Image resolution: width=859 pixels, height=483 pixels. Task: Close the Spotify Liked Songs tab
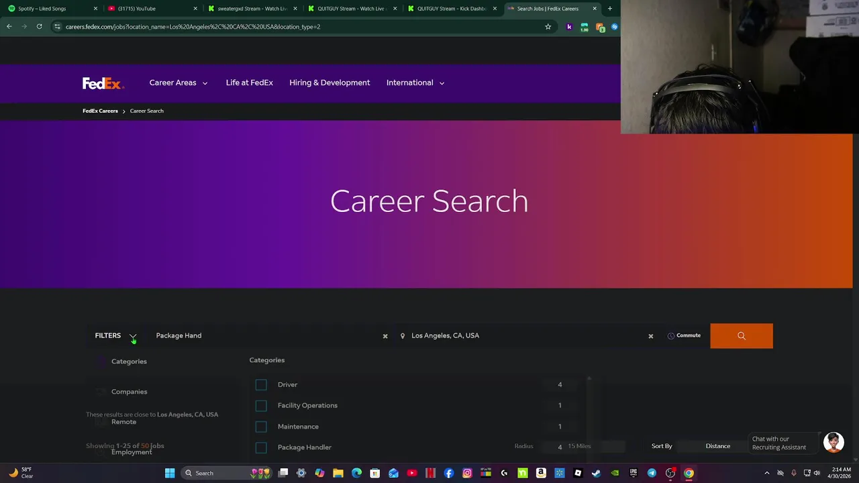pyautogui.click(x=95, y=9)
